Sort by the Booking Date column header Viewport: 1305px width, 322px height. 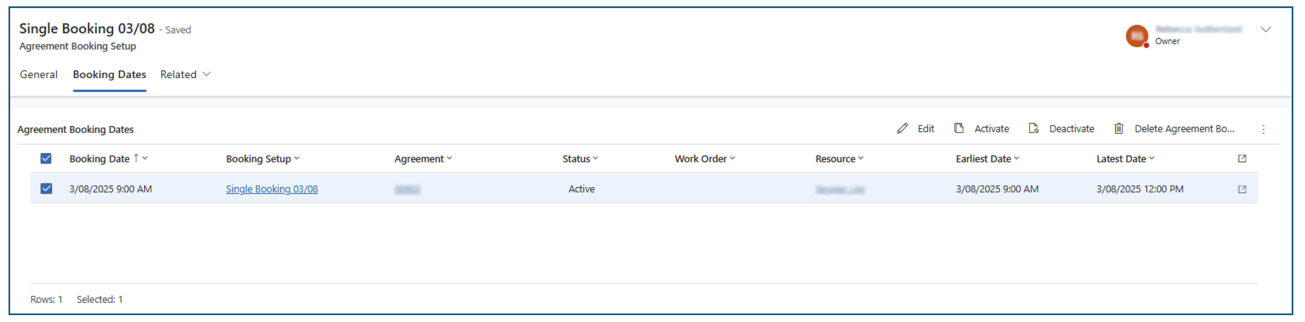(x=99, y=158)
